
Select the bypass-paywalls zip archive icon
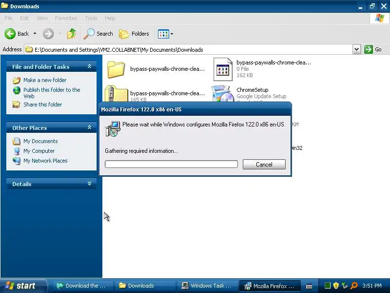click(116, 94)
